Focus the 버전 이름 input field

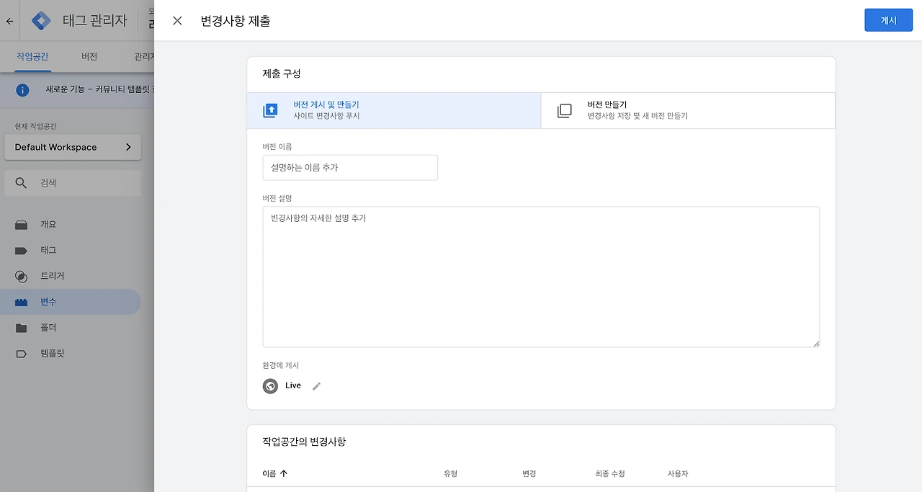(x=350, y=167)
